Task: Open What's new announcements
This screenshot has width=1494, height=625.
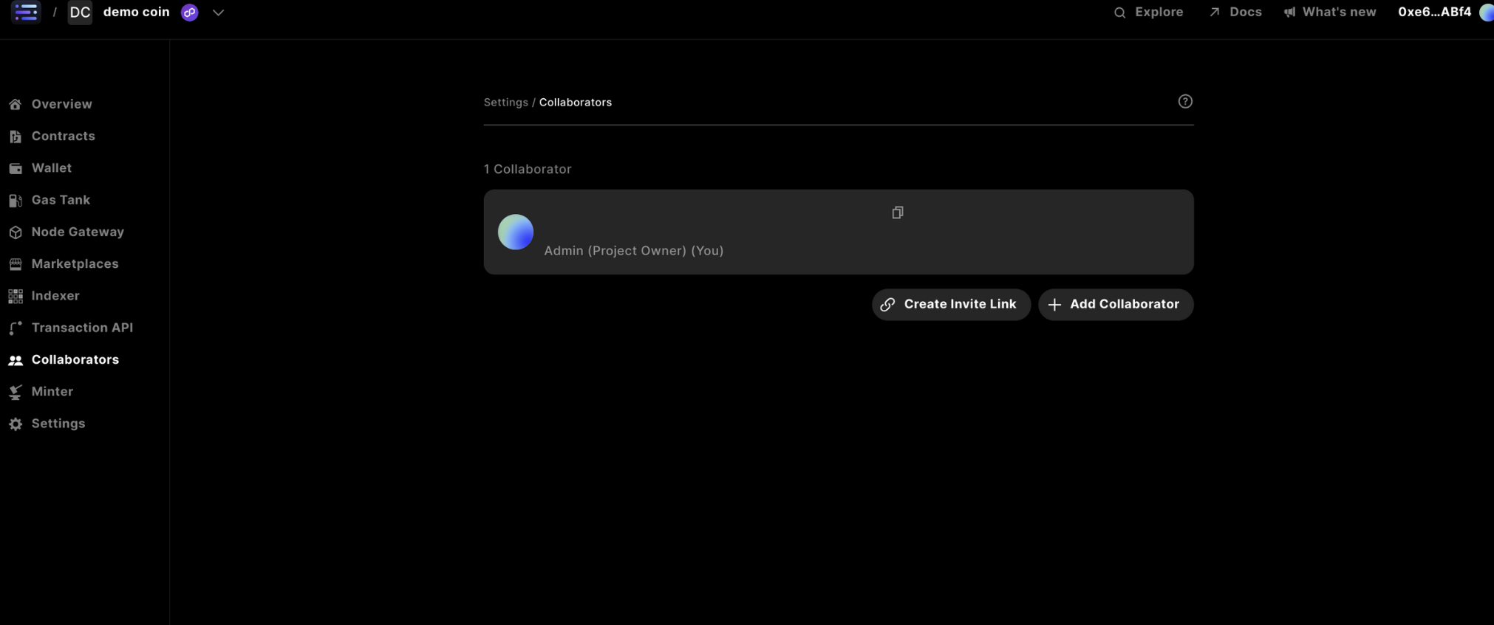Action: coord(1330,13)
